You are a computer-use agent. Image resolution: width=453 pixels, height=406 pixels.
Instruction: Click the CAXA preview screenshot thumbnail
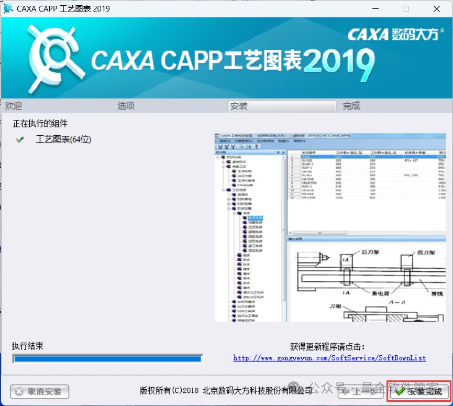tap(330, 227)
